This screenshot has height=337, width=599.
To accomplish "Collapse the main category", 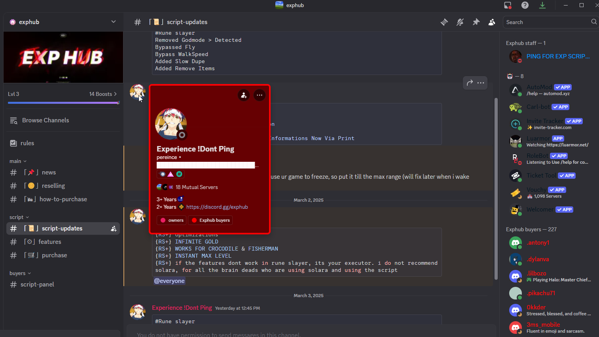I will [18, 161].
